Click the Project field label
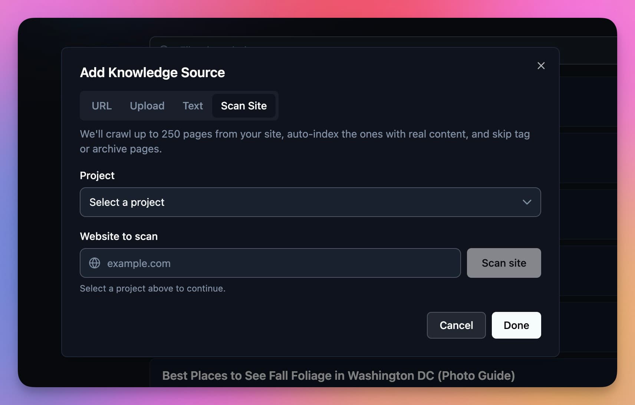 click(x=97, y=175)
